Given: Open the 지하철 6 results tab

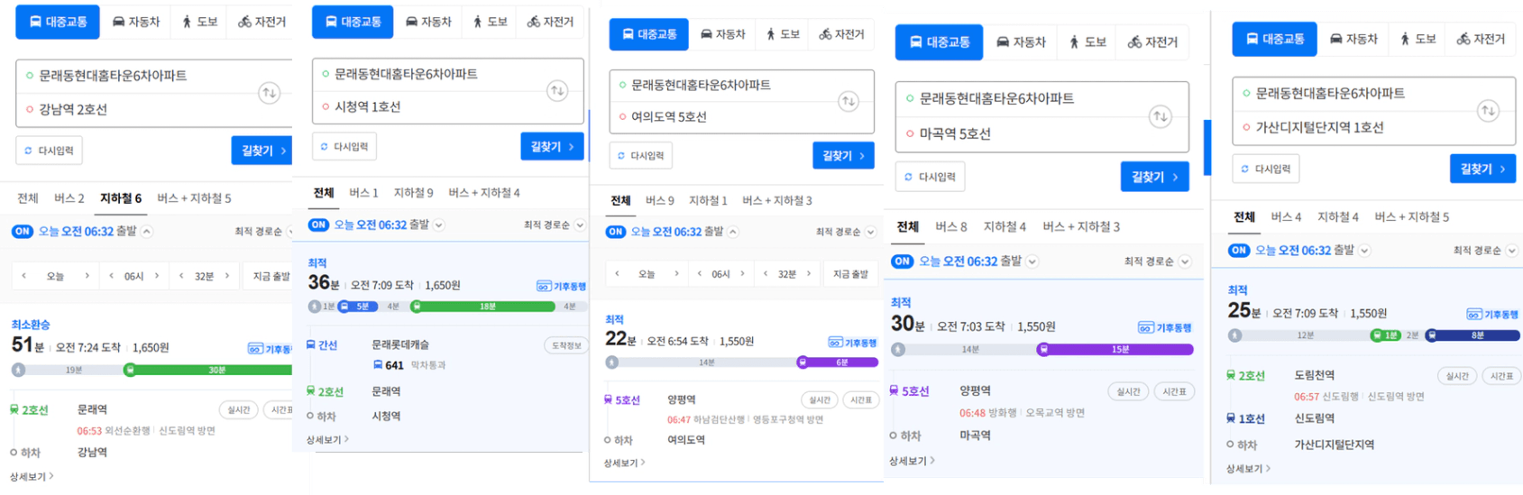Looking at the screenshot, I should coord(121,198).
